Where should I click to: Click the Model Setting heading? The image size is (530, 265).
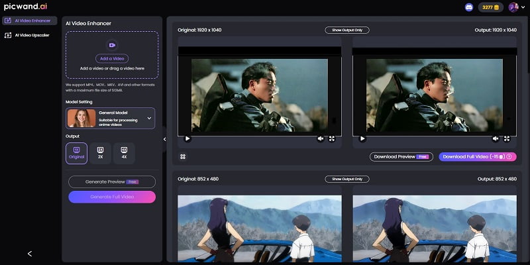click(79, 102)
